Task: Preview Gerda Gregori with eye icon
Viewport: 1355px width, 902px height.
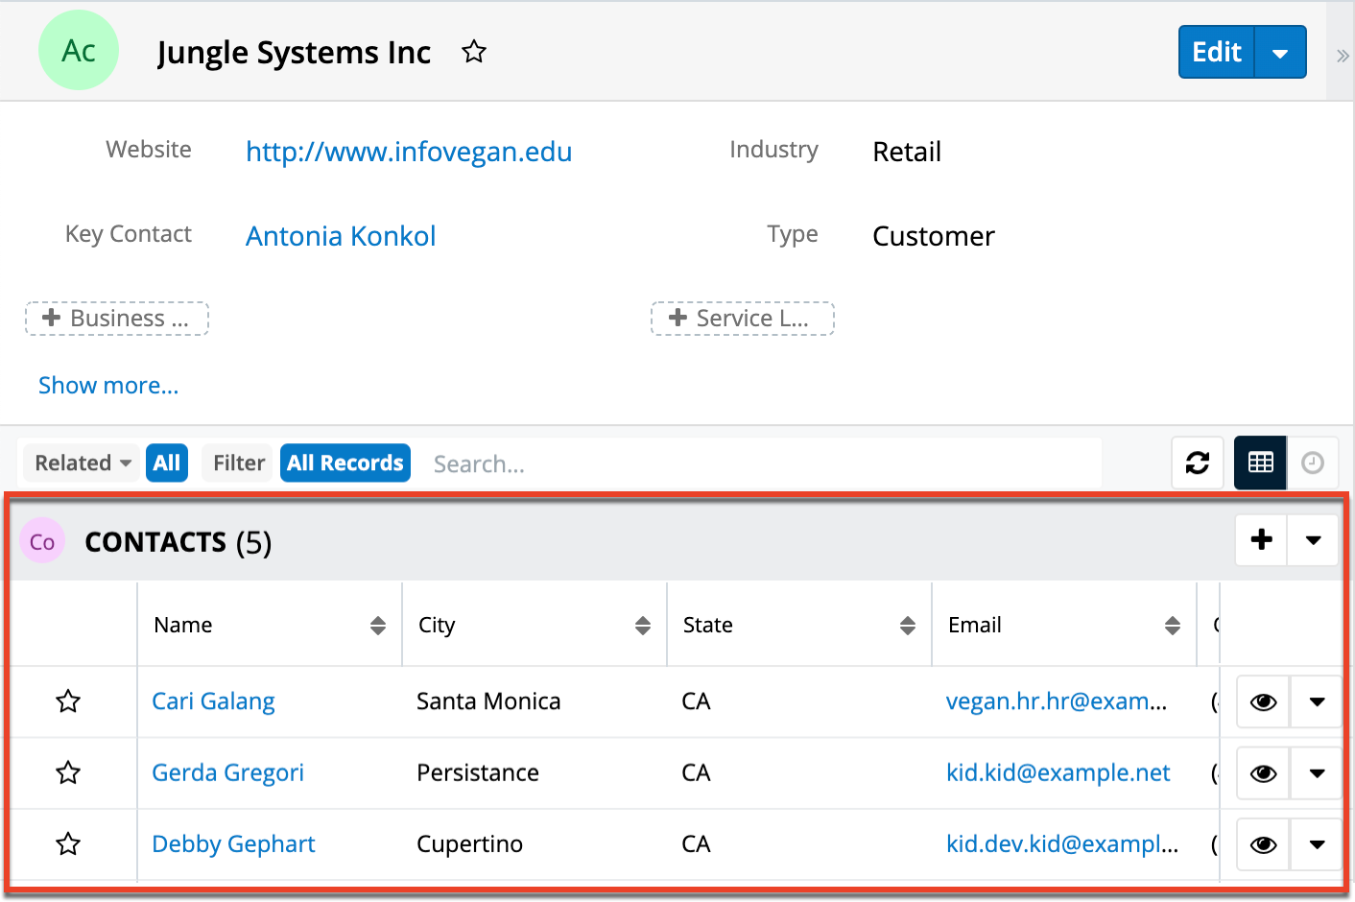Action: (x=1263, y=773)
